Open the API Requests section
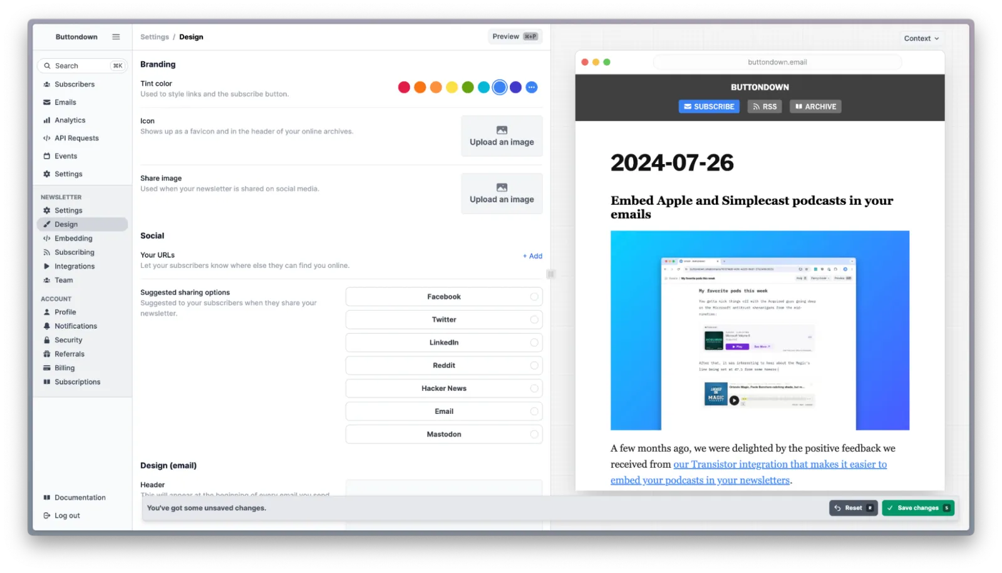This screenshot has height=573, width=1002. click(76, 138)
